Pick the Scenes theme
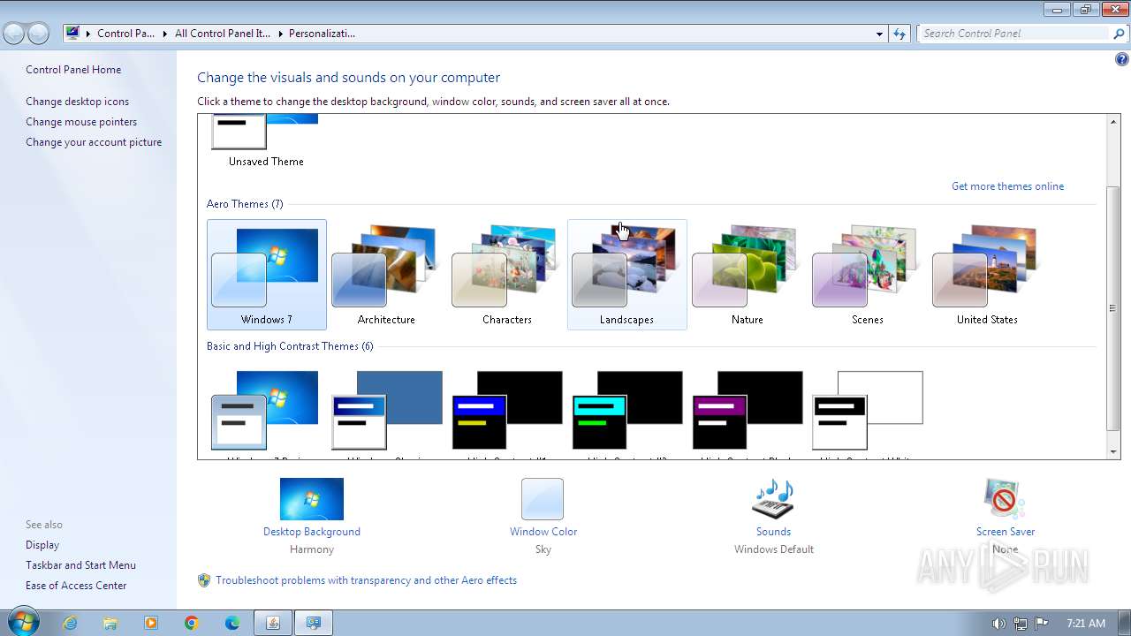The height and width of the screenshot is (636, 1131). 867,275
